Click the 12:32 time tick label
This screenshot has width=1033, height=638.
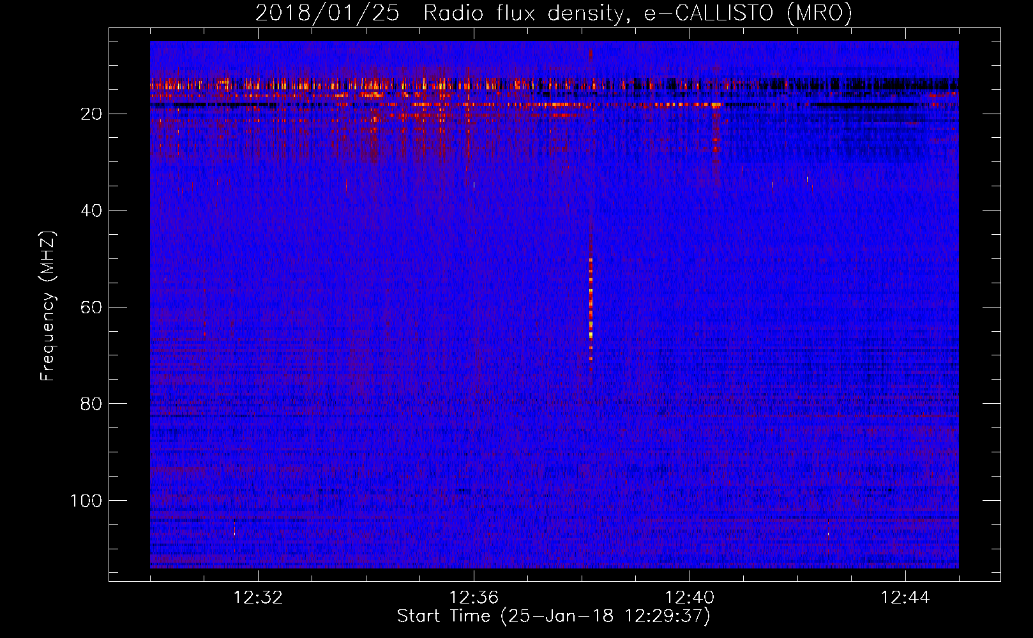tap(258, 598)
